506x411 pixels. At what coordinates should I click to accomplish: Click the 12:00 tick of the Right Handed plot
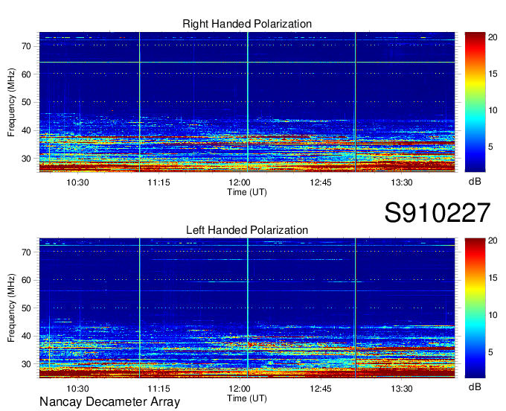(240, 182)
